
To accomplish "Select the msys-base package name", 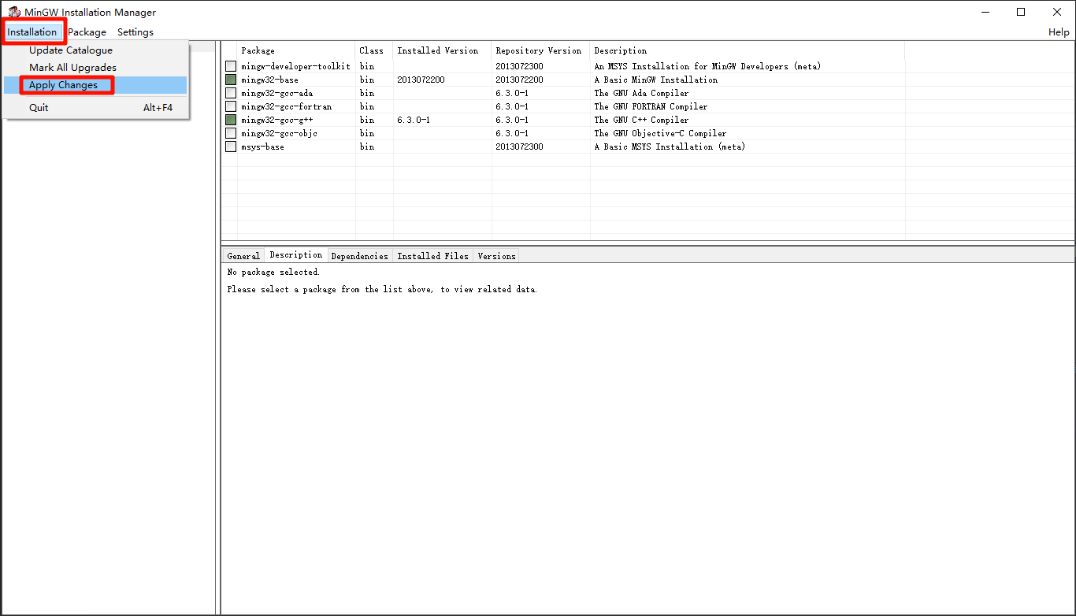I will point(262,147).
